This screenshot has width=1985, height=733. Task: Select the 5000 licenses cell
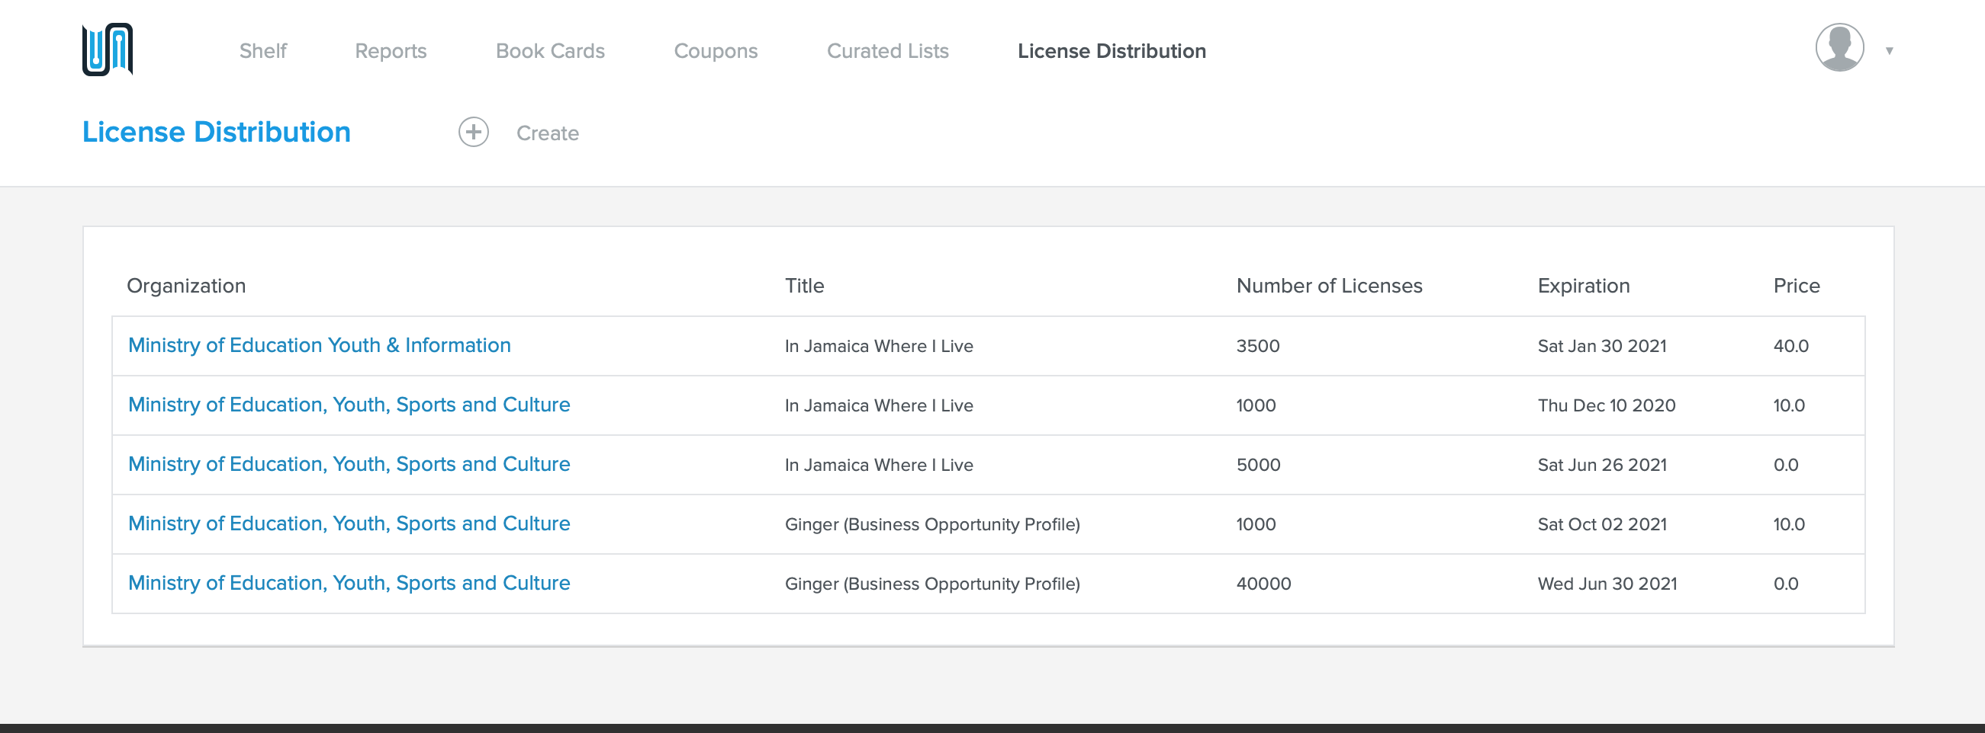click(1258, 464)
